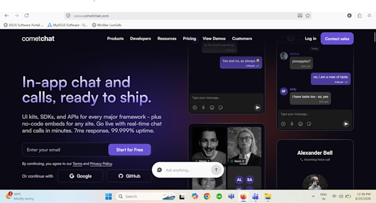Click the microphone icon in left chat composer

[x=203, y=108]
